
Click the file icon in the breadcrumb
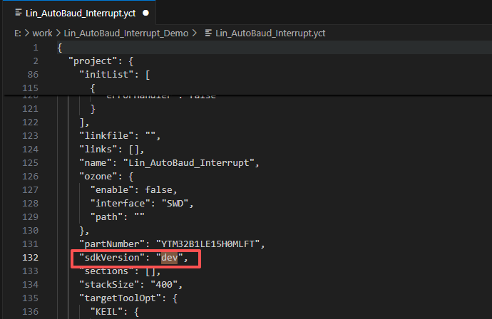[208, 33]
